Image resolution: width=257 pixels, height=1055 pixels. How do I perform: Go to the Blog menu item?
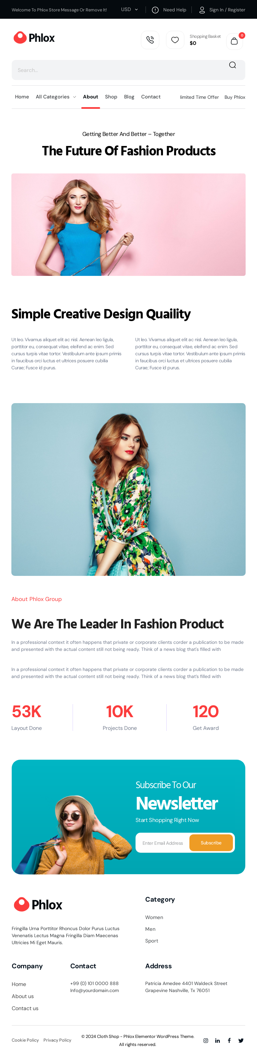(x=129, y=97)
